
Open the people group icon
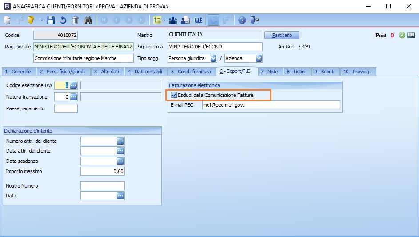pos(173,20)
